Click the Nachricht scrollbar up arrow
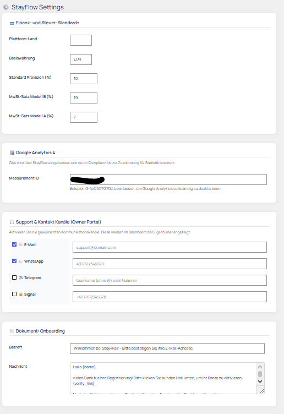Image resolution: width=284 pixels, height=414 pixels. [260, 367]
